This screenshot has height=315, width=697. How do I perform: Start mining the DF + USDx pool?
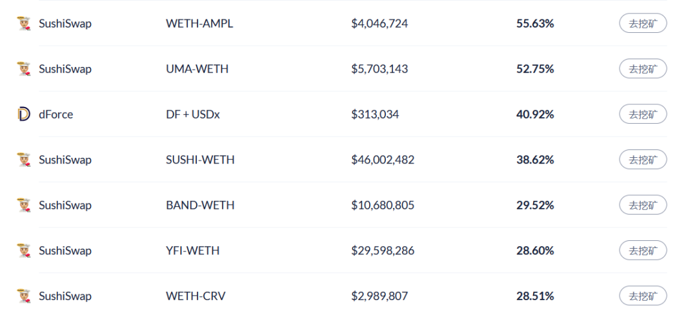coord(643,115)
